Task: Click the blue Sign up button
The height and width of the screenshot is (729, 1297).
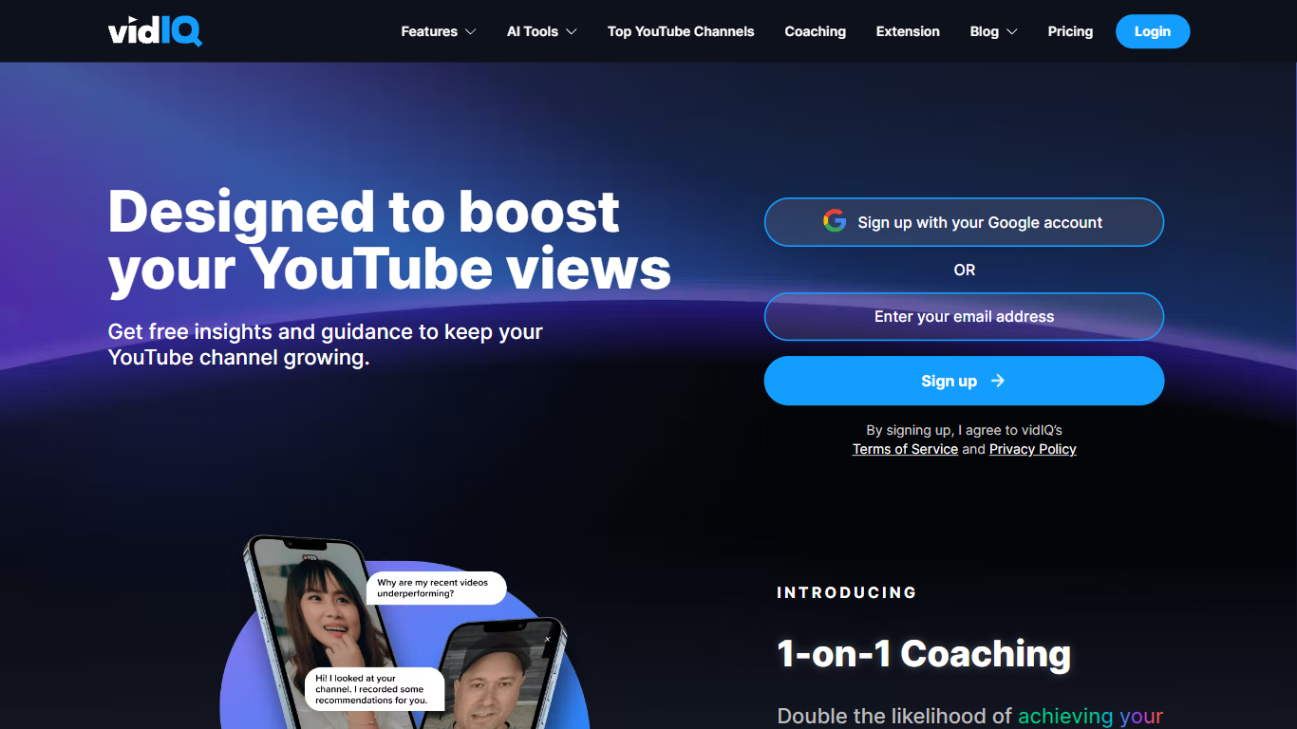Action: click(964, 381)
